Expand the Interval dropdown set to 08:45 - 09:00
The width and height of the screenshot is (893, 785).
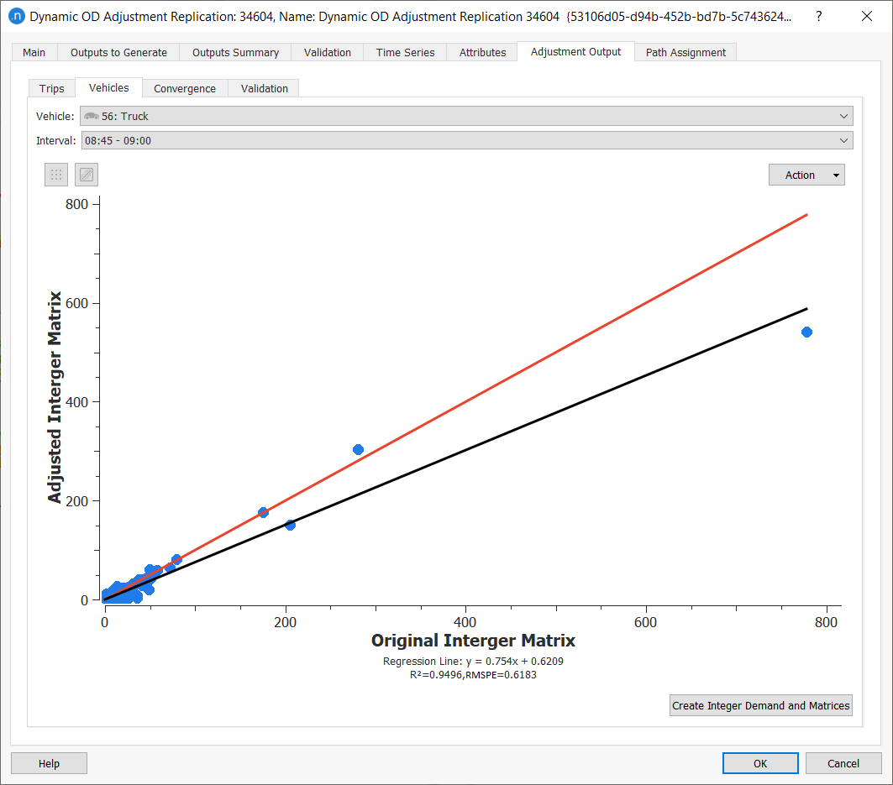click(x=466, y=140)
